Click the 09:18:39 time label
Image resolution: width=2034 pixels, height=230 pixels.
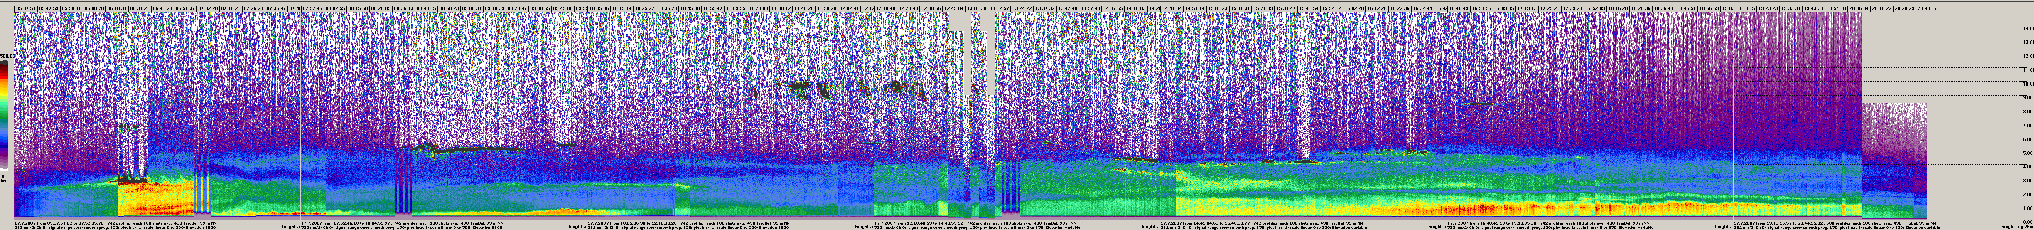[x=494, y=8]
